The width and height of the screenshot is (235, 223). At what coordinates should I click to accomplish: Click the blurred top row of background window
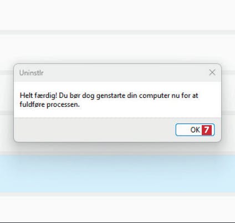pos(117,15)
